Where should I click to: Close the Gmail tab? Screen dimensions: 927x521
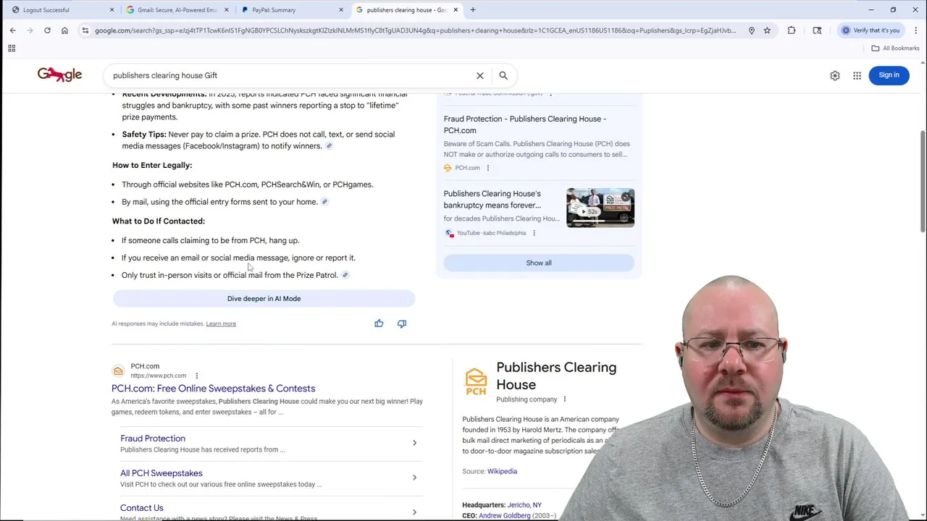pos(227,10)
